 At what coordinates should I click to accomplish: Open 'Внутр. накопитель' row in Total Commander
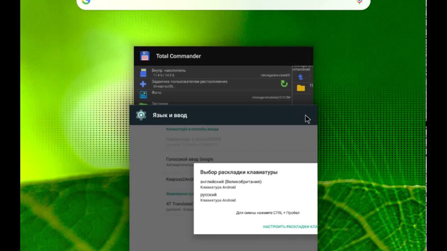click(x=213, y=73)
